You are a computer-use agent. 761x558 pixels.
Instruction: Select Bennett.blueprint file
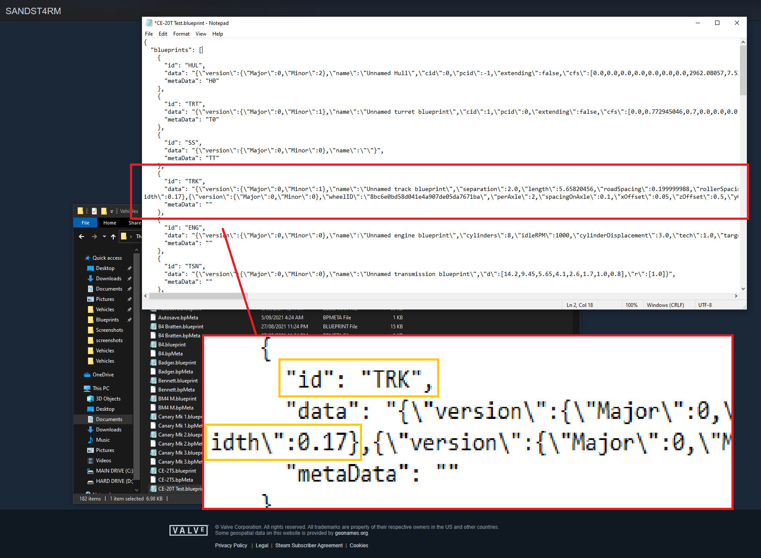178,381
